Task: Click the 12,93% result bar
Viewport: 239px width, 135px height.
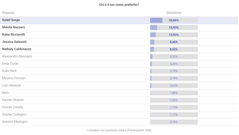Action: pos(174,35)
